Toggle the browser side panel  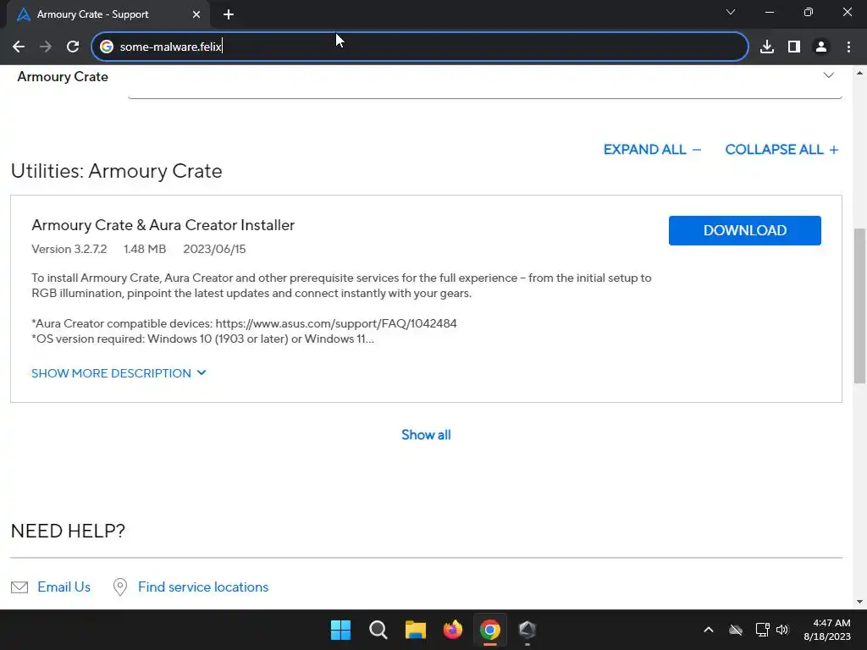pos(793,47)
